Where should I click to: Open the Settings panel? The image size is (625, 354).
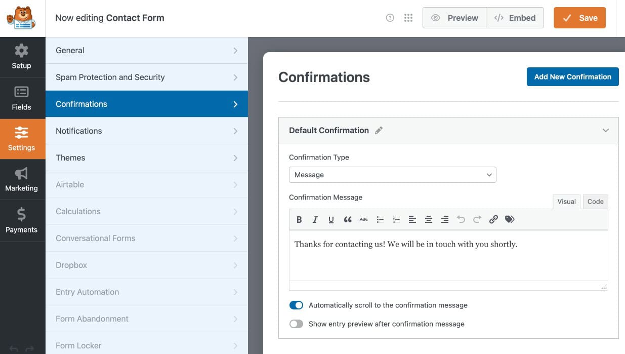click(x=22, y=139)
